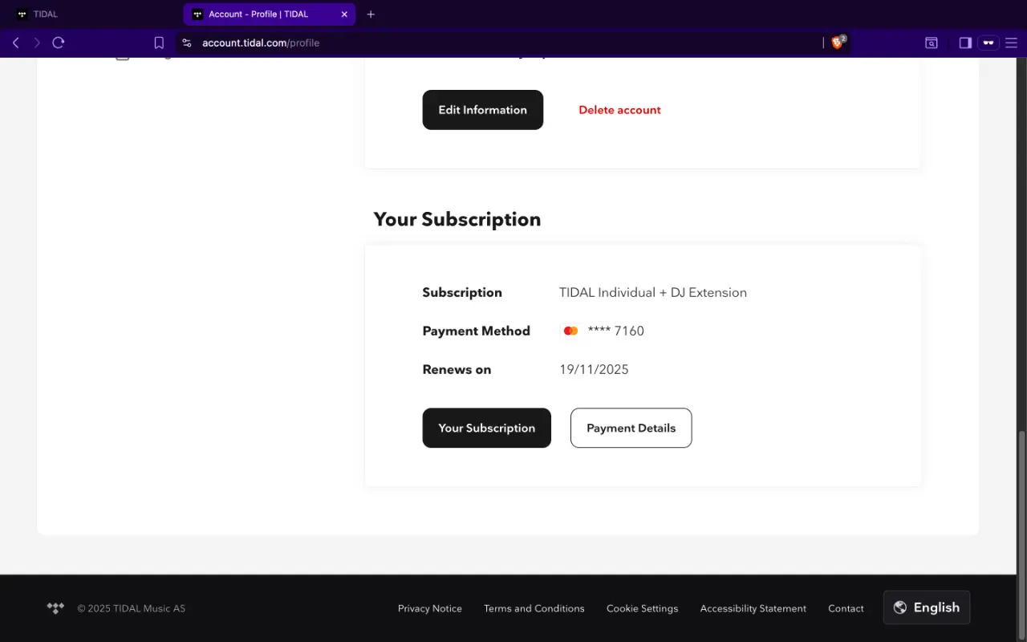This screenshot has height=642, width=1027.
Task: Select the Account - Profile | TIDAL tab
Action: [x=270, y=14]
